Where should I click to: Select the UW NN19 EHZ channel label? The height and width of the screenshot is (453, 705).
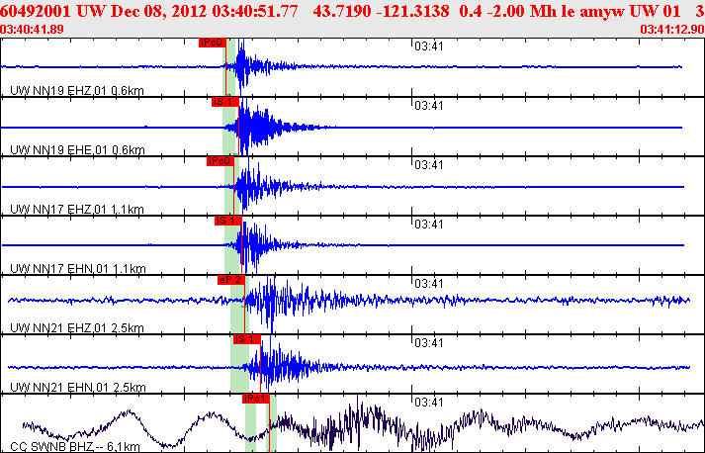point(76,91)
